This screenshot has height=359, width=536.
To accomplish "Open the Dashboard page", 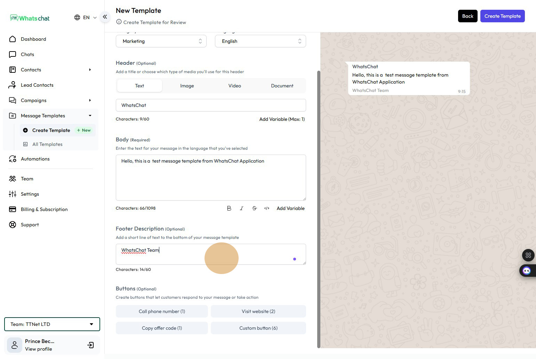I will [33, 39].
